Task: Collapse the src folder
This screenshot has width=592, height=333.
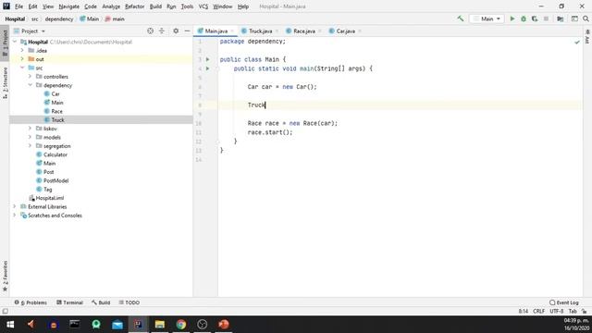Action: point(22,68)
